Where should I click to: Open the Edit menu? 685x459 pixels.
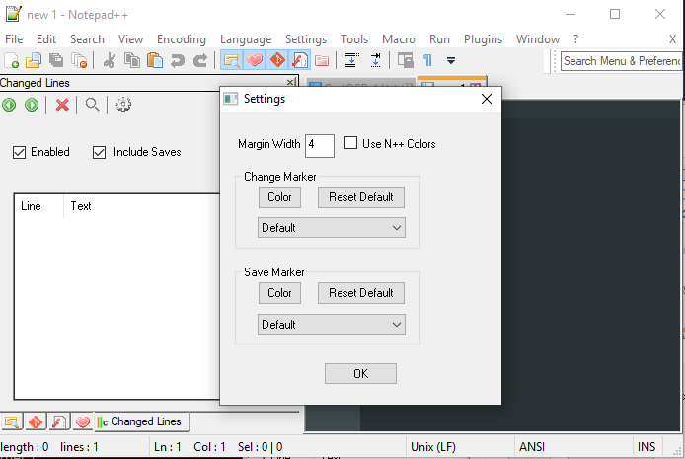tap(46, 39)
